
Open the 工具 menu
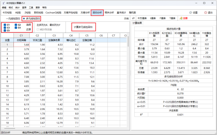click(31, 8)
